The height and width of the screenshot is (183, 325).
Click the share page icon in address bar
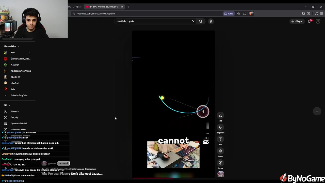(244, 13)
